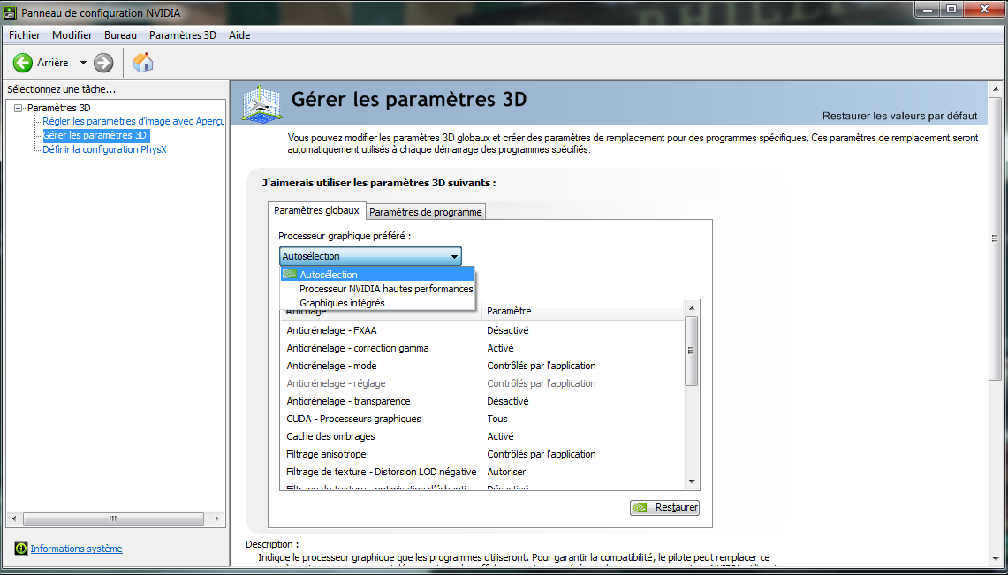
Task: Click settings list scrollbar down arrow
Action: [x=692, y=482]
